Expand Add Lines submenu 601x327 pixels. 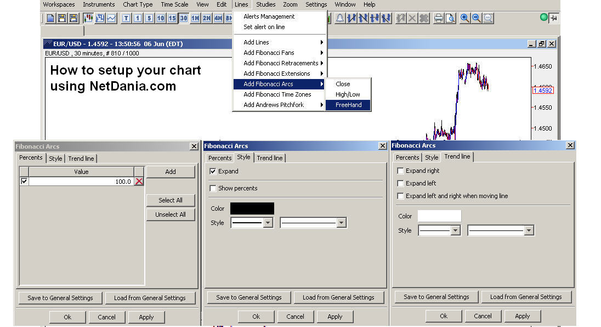point(280,42)
